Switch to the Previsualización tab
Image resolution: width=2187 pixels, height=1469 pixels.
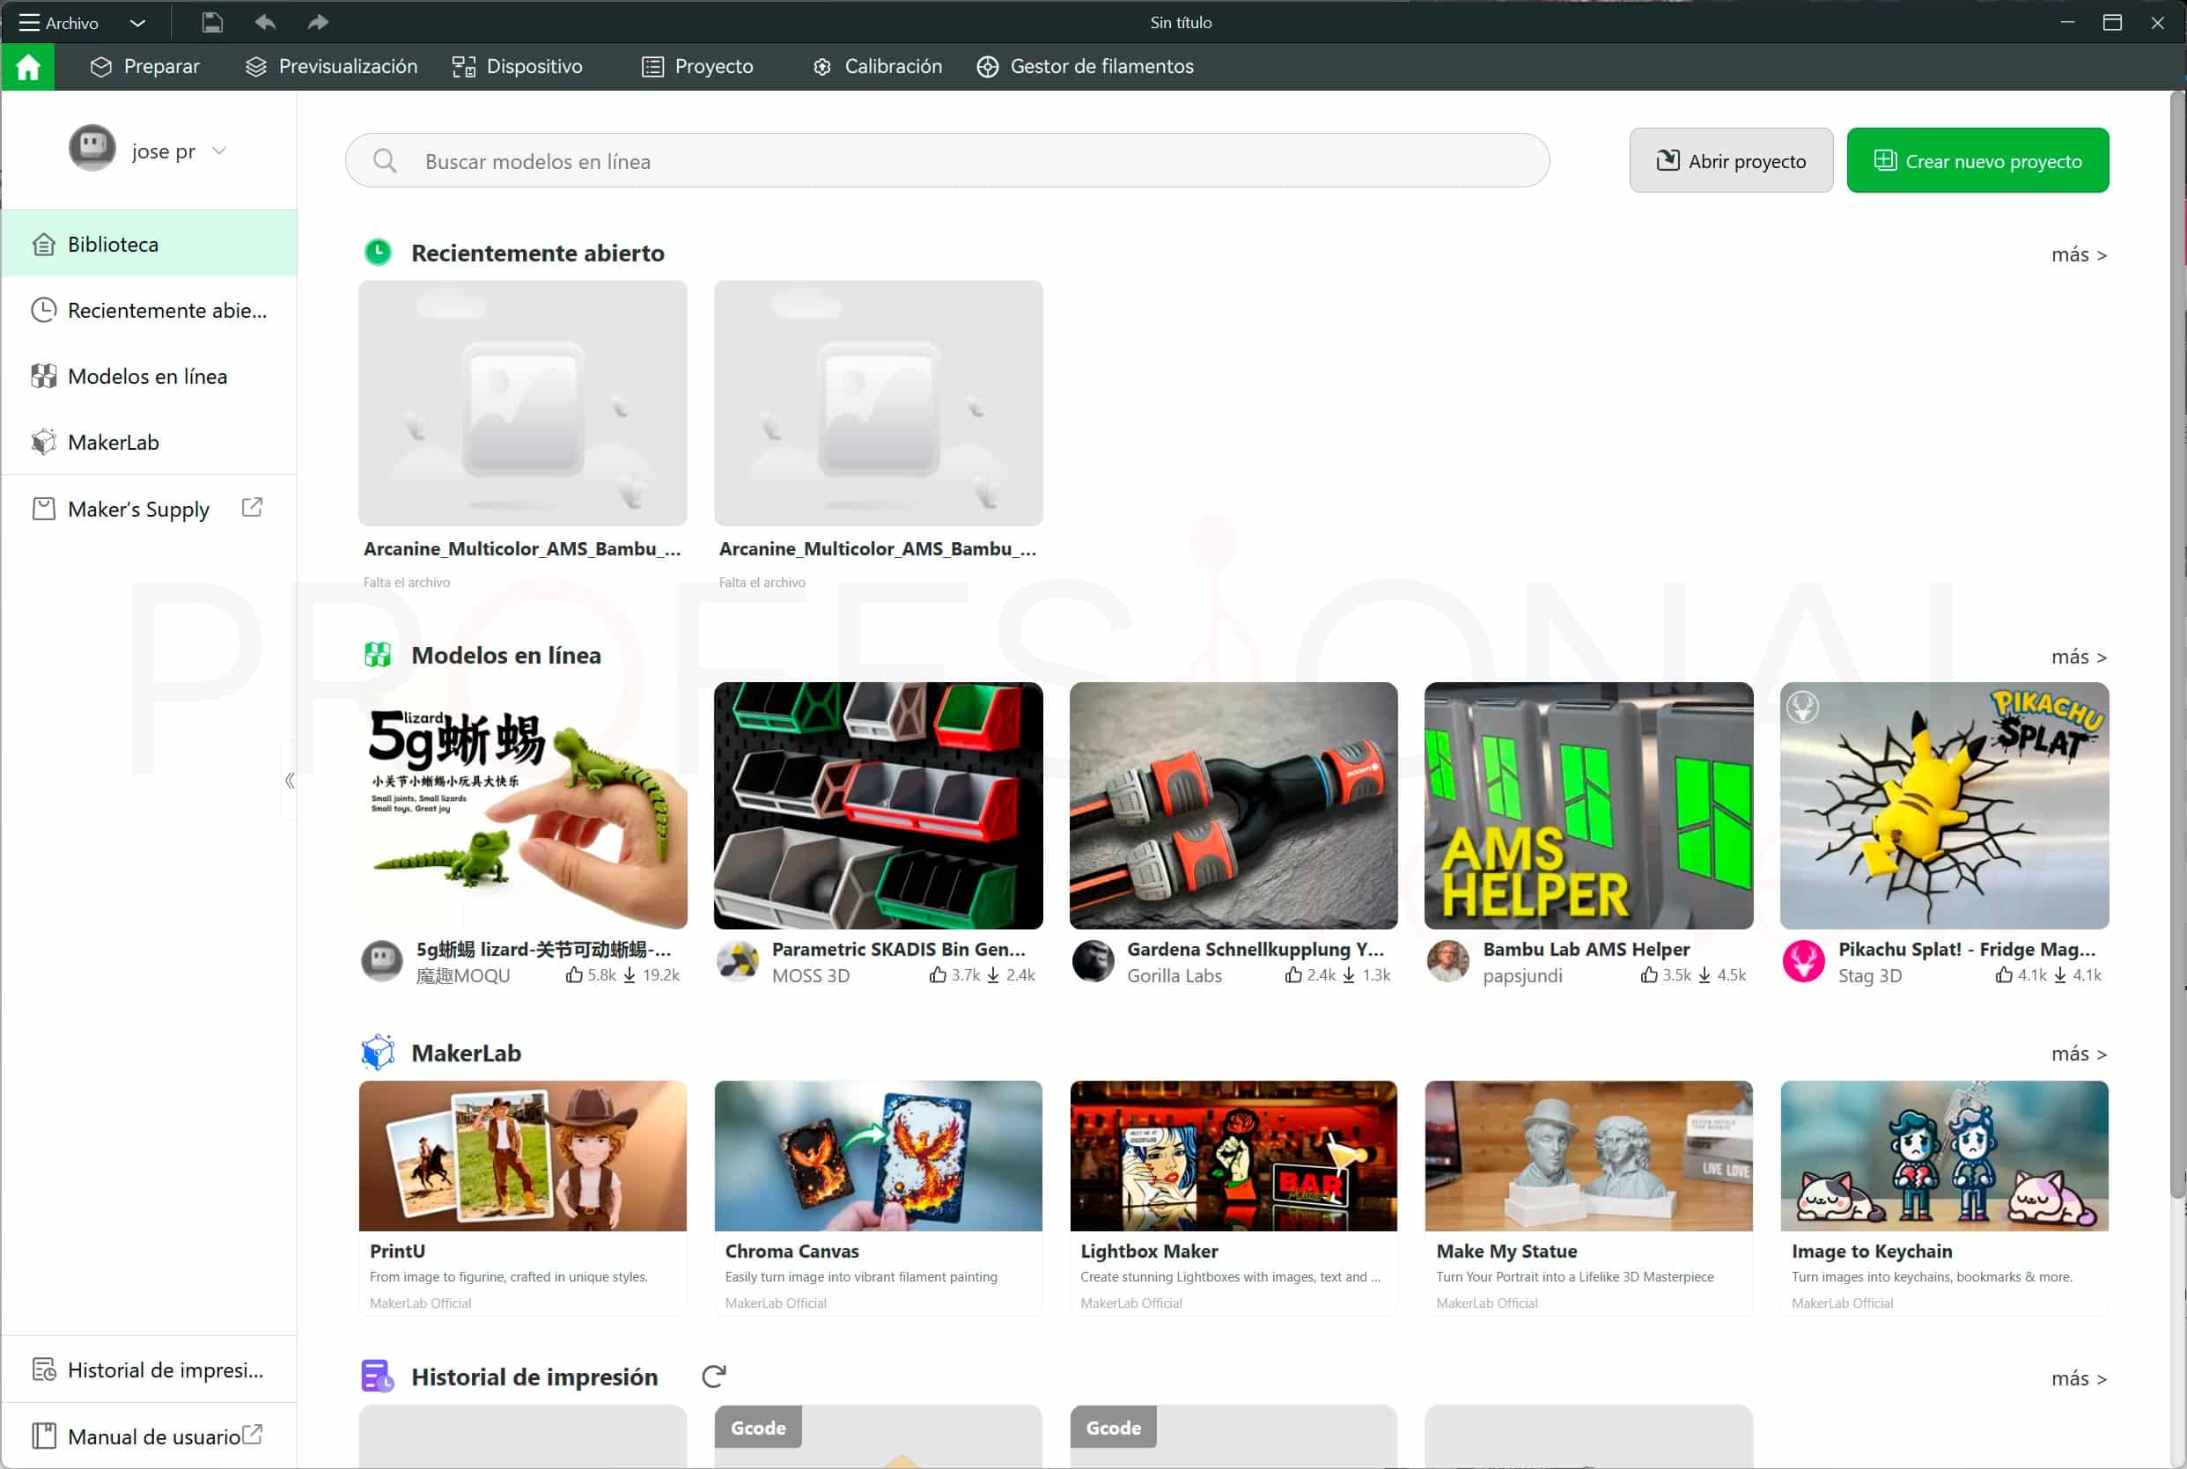(x=332, y=67)
